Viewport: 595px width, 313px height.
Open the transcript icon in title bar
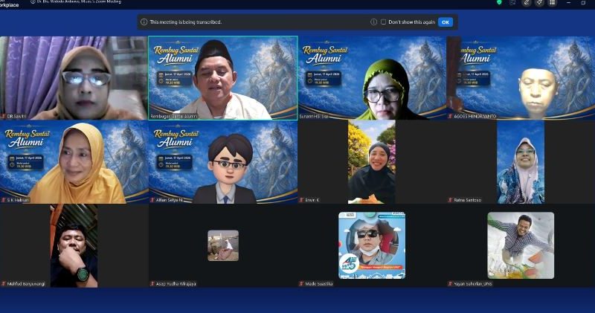[512, 2]
